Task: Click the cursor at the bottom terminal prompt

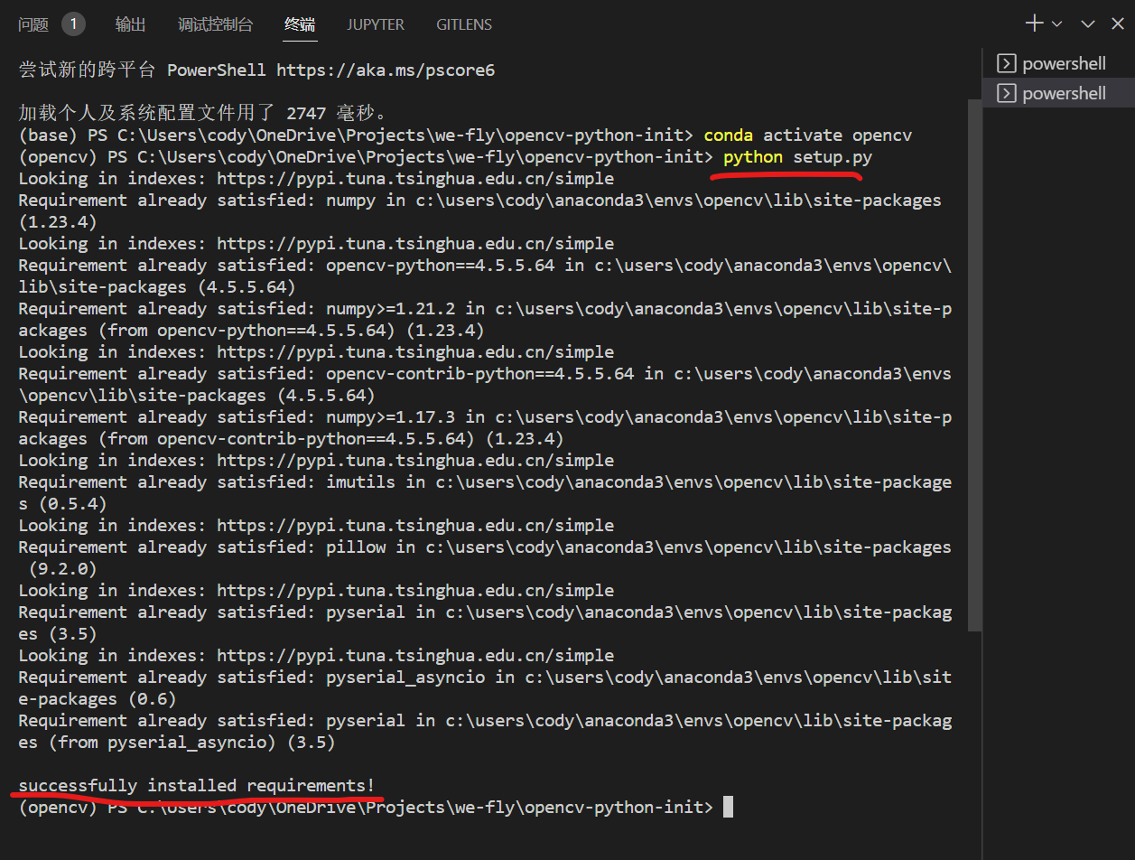Action: [728, 807]
